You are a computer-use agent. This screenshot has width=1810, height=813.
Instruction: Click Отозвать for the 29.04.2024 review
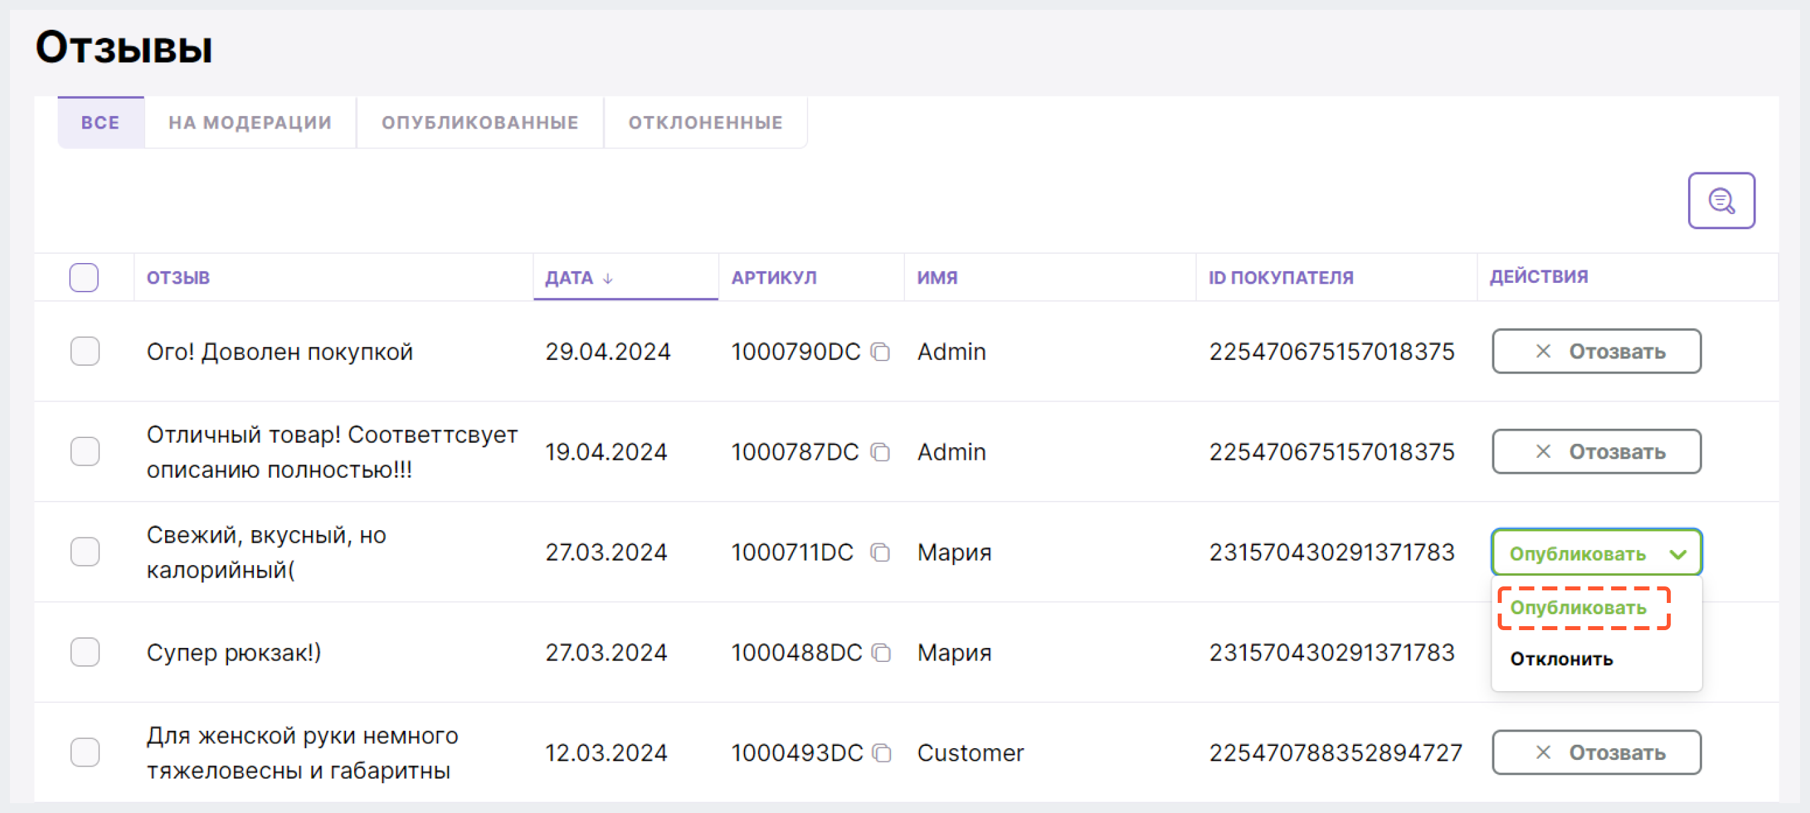[x=1597, y=351]
